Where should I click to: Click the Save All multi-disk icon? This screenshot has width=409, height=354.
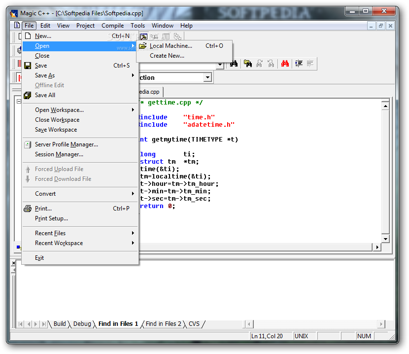click(28, 95)
